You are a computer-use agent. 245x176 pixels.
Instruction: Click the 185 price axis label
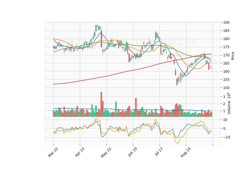point(226,31)
